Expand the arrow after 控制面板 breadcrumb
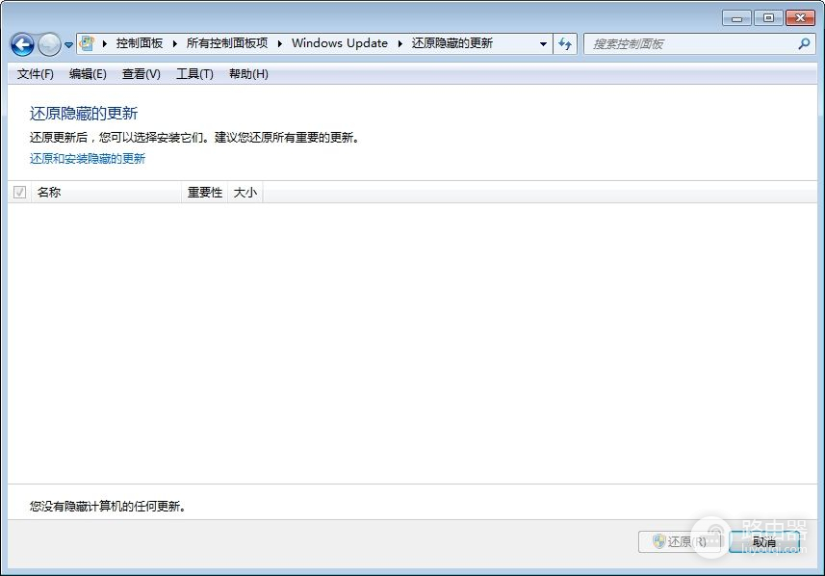 pyautogui.click(x=174, y=43)
